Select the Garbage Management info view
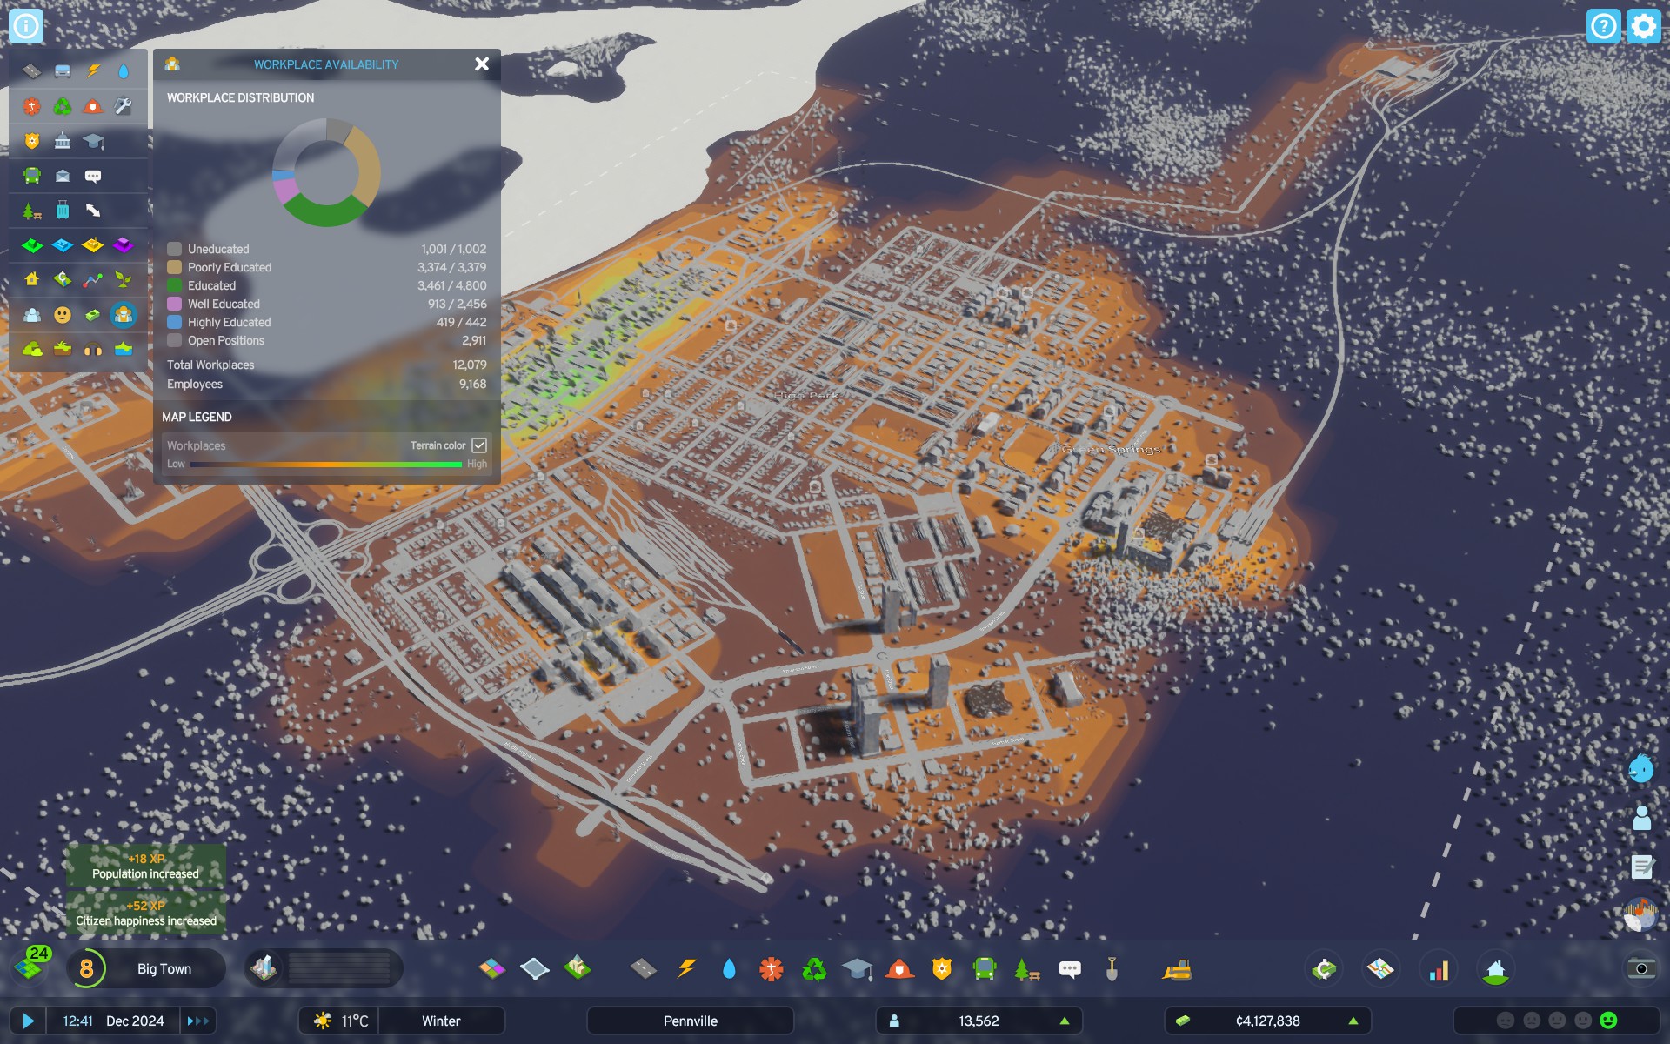1670x1044 pixels. (x=63, y=106)
